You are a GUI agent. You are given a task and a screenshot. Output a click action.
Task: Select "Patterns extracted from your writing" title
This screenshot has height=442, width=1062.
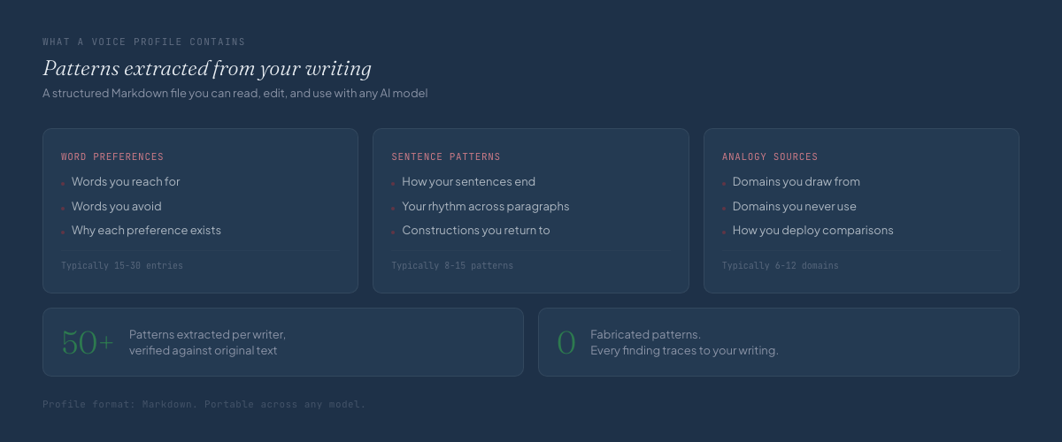click(207, 69)
